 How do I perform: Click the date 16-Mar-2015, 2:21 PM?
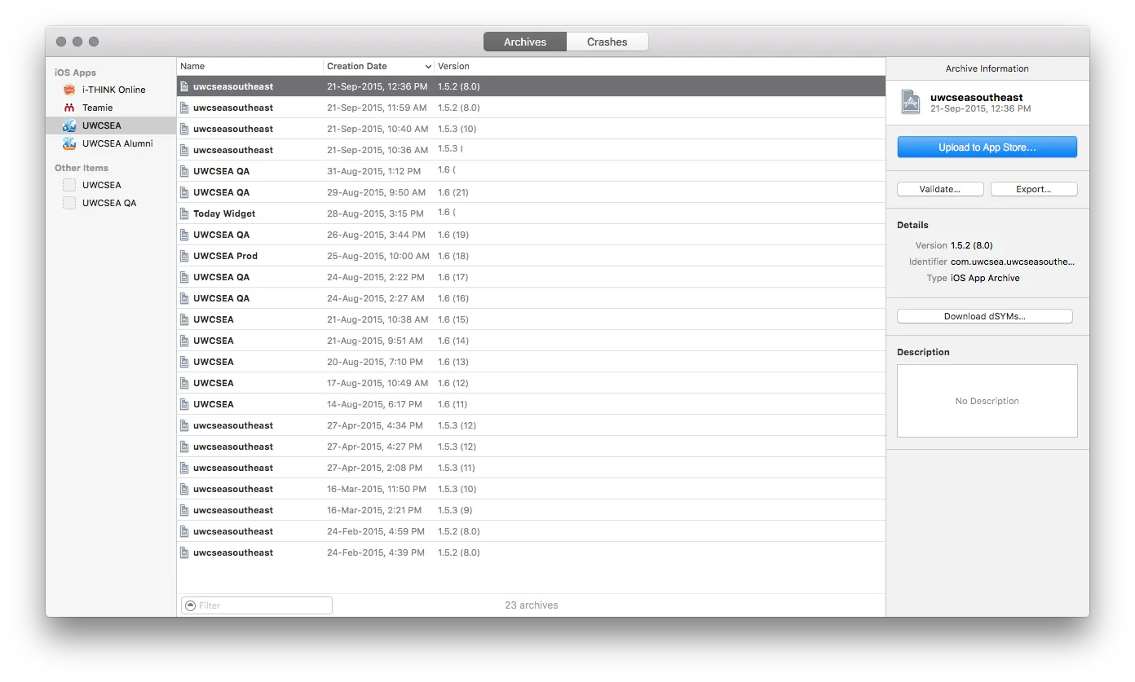click(x=374, y=510)
